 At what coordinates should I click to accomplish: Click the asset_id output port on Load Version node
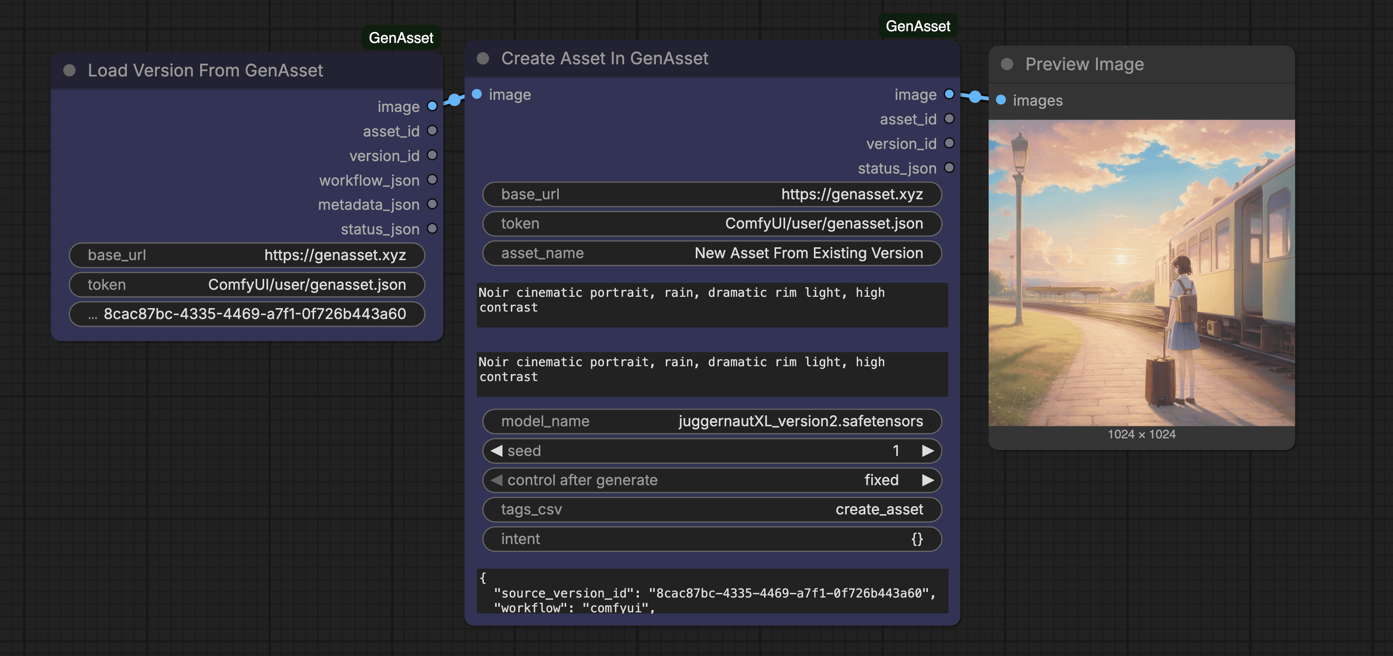click(x=432, y=130)
